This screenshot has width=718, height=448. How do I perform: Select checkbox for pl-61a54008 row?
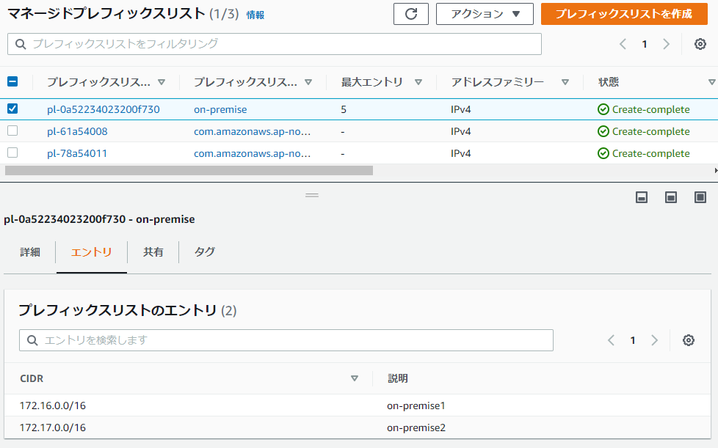point(12,131)
